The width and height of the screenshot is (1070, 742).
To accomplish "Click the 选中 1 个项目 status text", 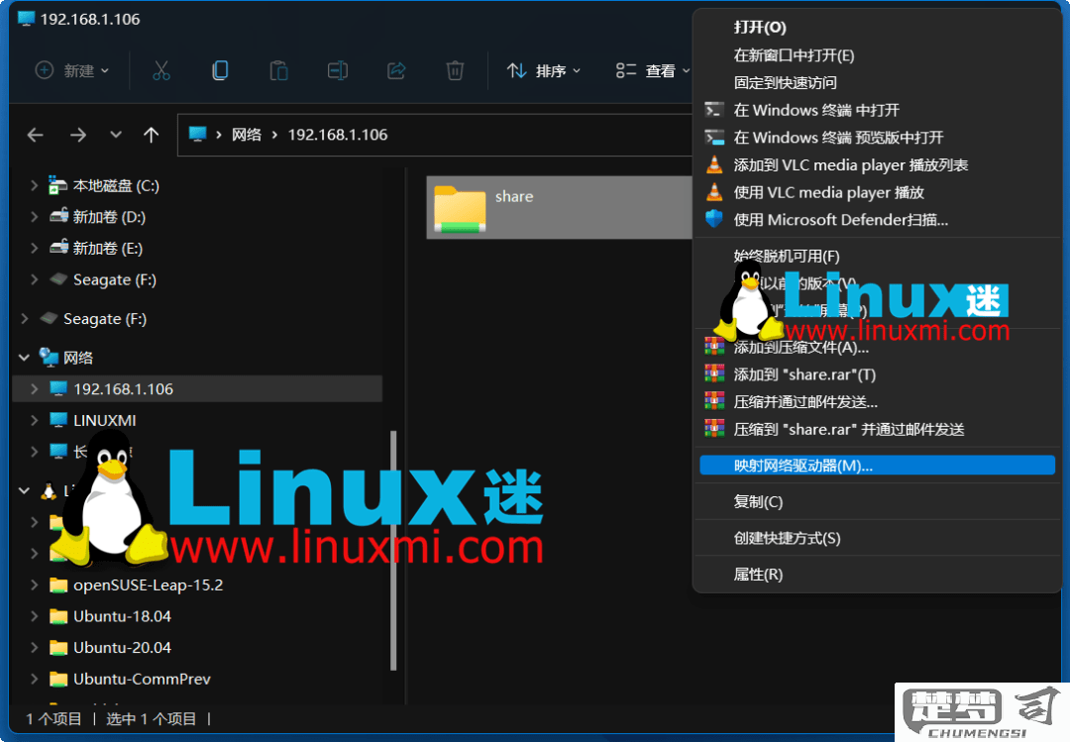I will click(x=152, y=719).
